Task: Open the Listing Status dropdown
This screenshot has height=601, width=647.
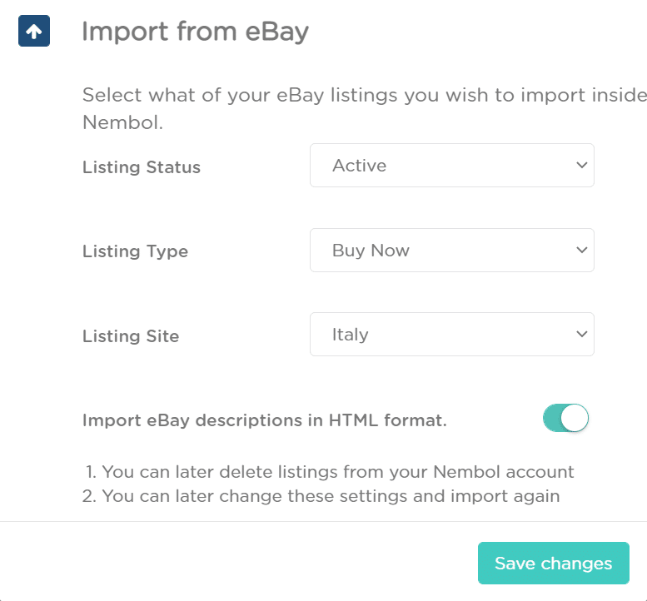Action: tap(452, 166)
